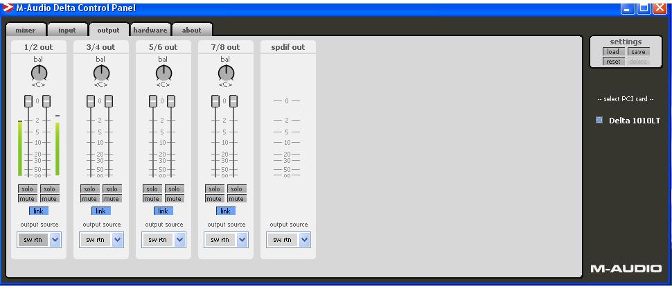
Task: Click the right fader handle of 3/4 out
Action: tap(109, 101)
